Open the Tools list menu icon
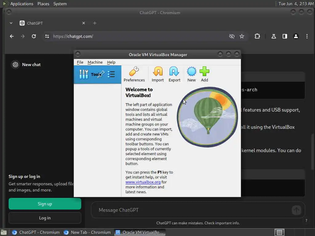The image size is (315, 236). click(x=111, y=74)
